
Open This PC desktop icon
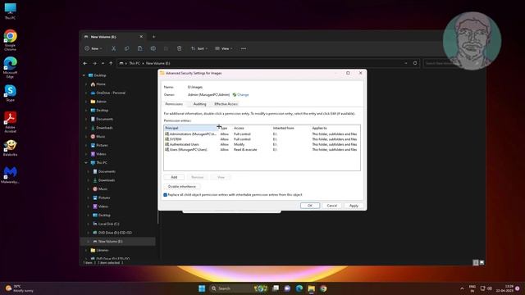[10, 11]
